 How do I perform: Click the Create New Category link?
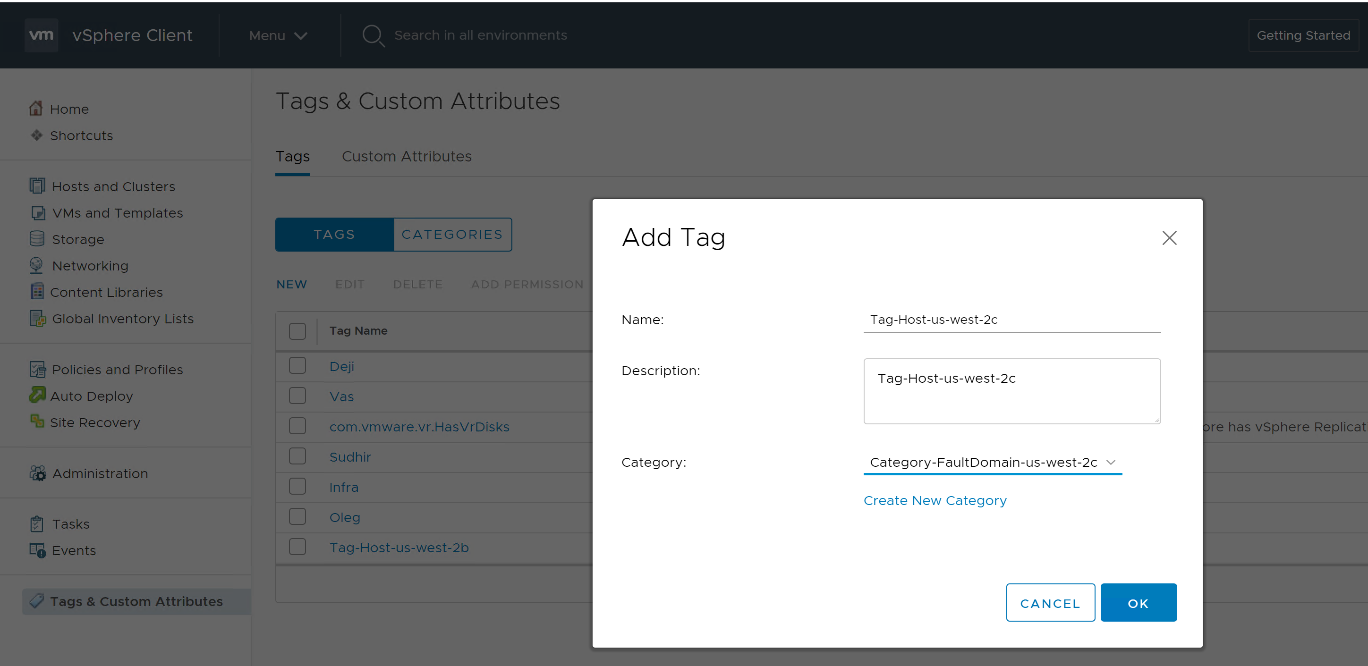(935, 500)
